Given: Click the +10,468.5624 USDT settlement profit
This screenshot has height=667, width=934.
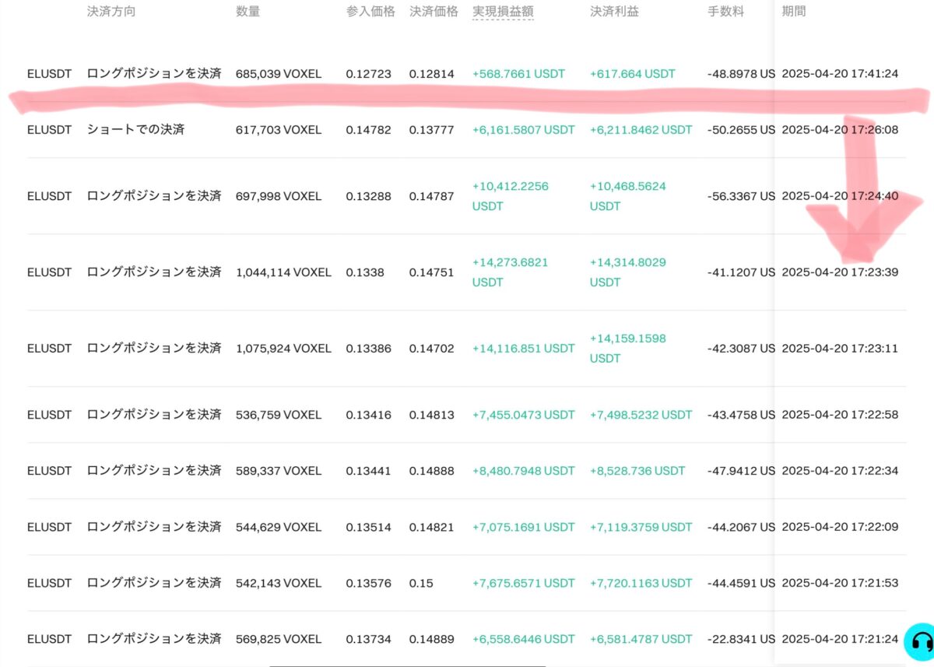Looking at the screenshot, I should click(627, 196).
